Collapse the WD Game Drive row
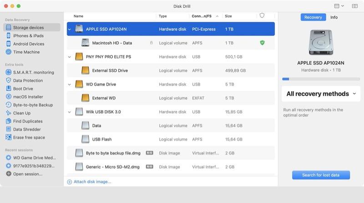Image resolution: width=364 pixels, height=203 pixels. 70,84
